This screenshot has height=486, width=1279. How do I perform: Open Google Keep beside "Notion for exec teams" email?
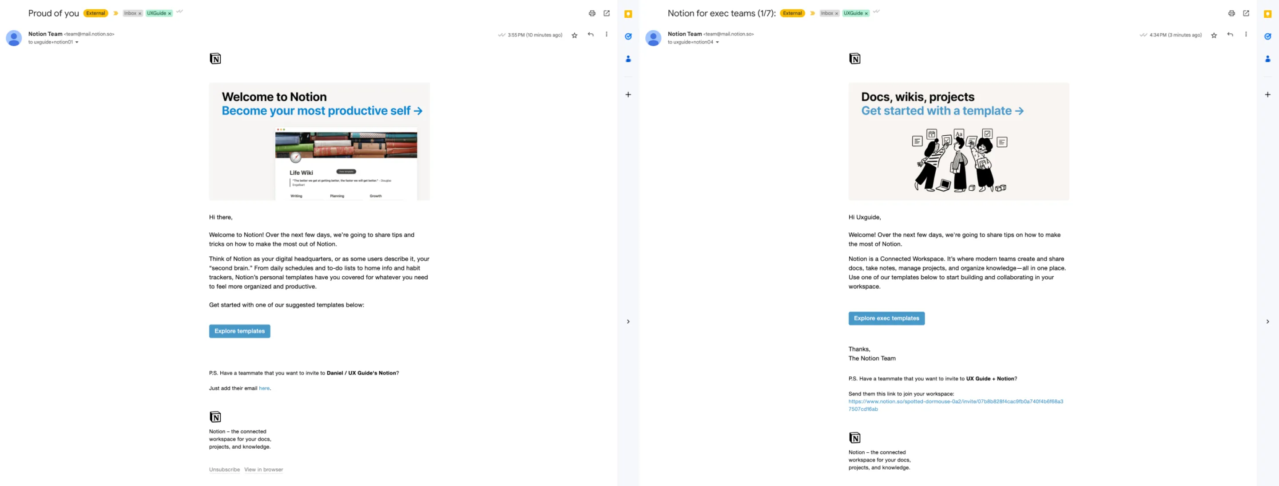coord(1267,14)
